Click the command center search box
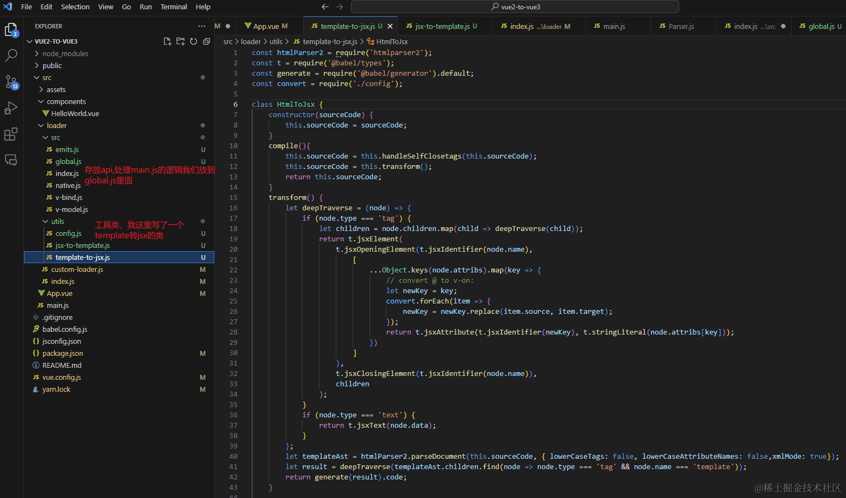This screenshot has width=846, height=498. click(515, 7)
